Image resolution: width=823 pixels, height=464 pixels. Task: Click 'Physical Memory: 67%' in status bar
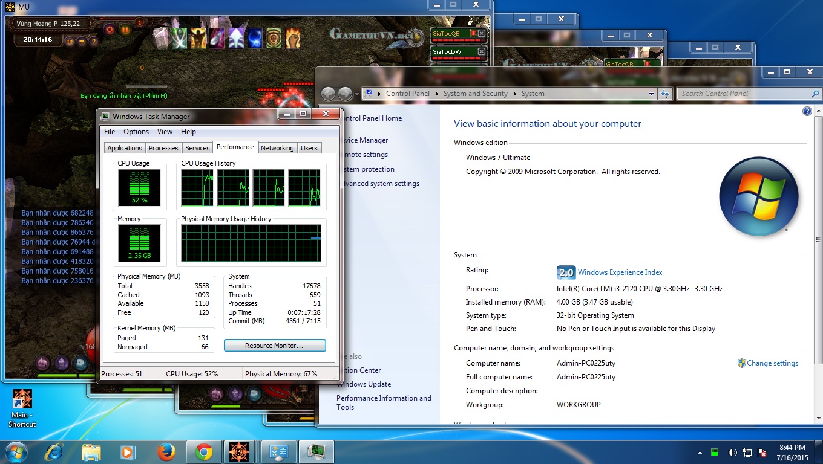(x=281, y=374)
